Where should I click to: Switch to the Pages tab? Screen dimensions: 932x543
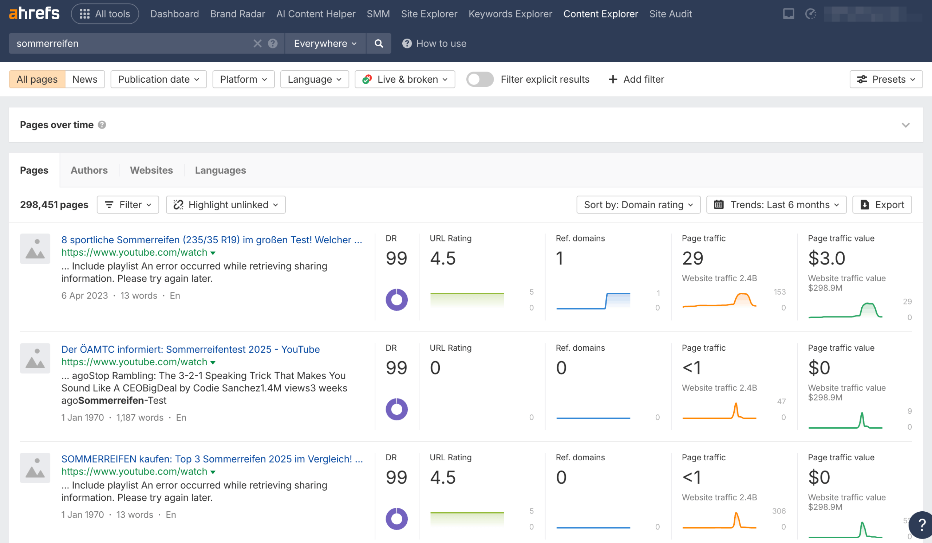click(x=34, y=170)
